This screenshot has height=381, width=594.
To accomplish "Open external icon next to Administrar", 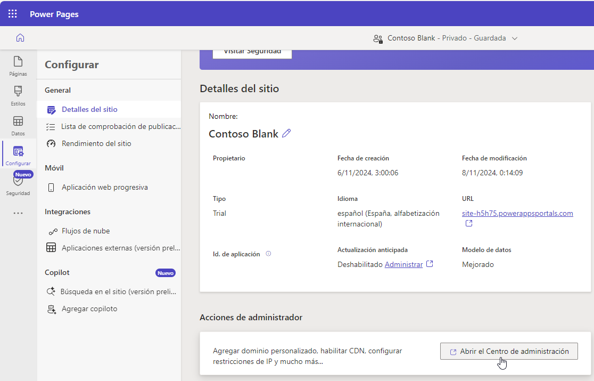I will pyautogui.click(x=430, y=264).
